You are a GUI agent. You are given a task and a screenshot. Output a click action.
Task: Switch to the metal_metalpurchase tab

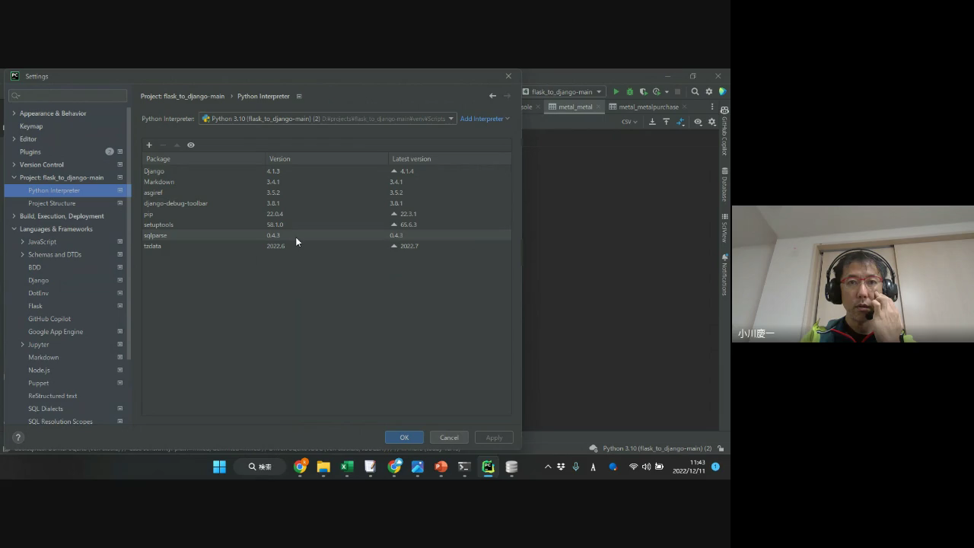tap(648, 107)
